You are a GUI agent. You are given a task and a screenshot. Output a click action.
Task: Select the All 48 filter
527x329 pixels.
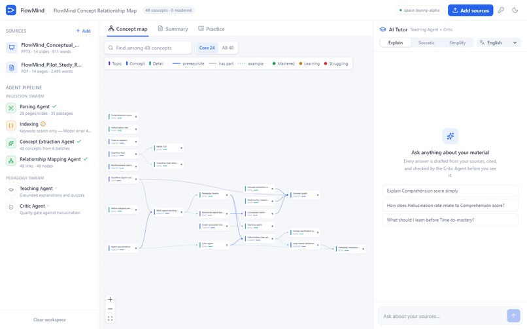coord(228,48)
